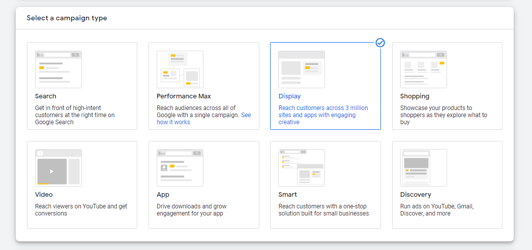Open the 'See how it works' link
This screenshot has width=532, height=250.
[x=173, y=122]
